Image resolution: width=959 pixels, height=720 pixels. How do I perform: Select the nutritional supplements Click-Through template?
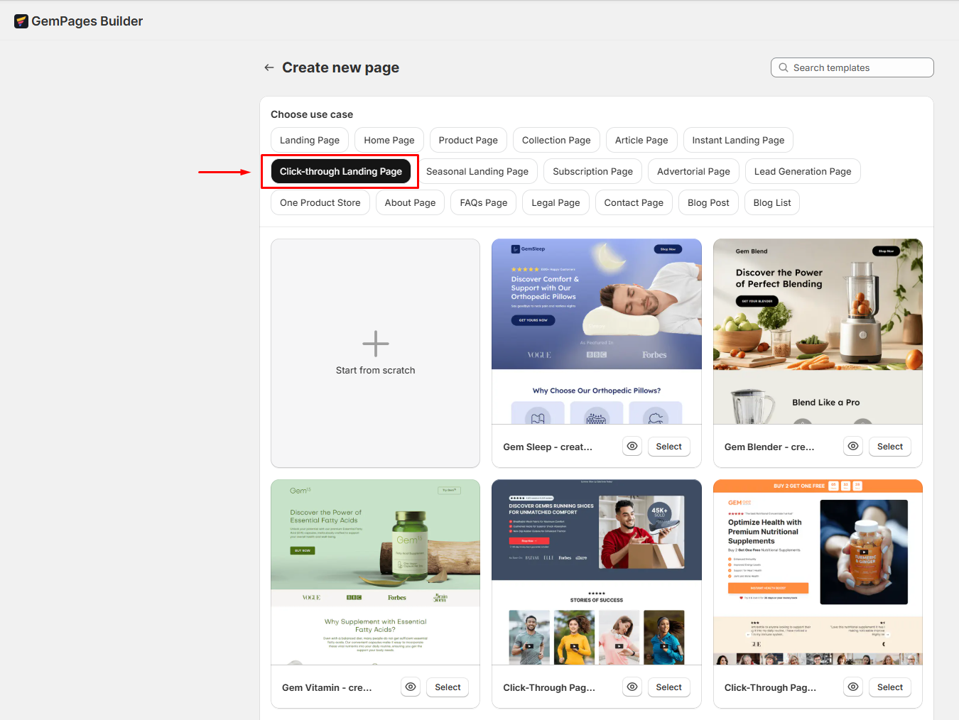pyautogui.click(x=889, y=687)
